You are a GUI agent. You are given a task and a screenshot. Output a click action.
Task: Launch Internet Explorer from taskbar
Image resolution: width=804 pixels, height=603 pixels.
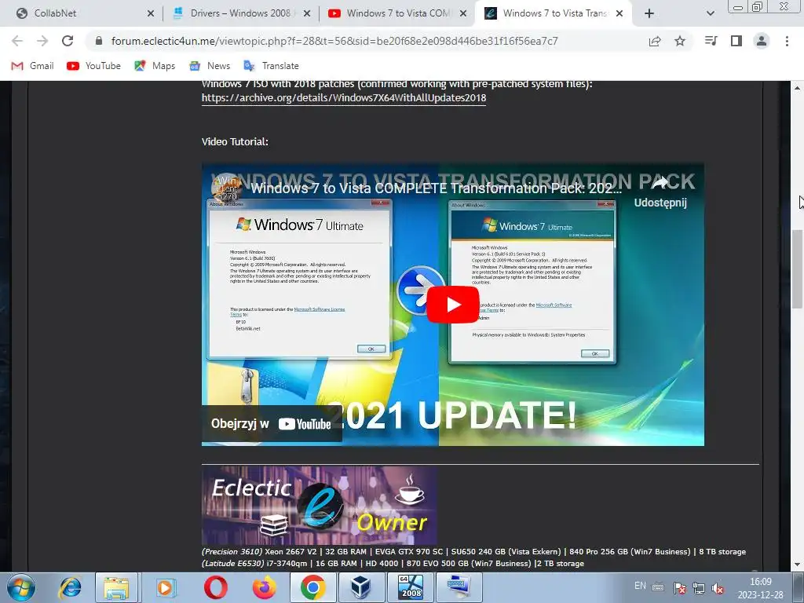pos(70,587)
